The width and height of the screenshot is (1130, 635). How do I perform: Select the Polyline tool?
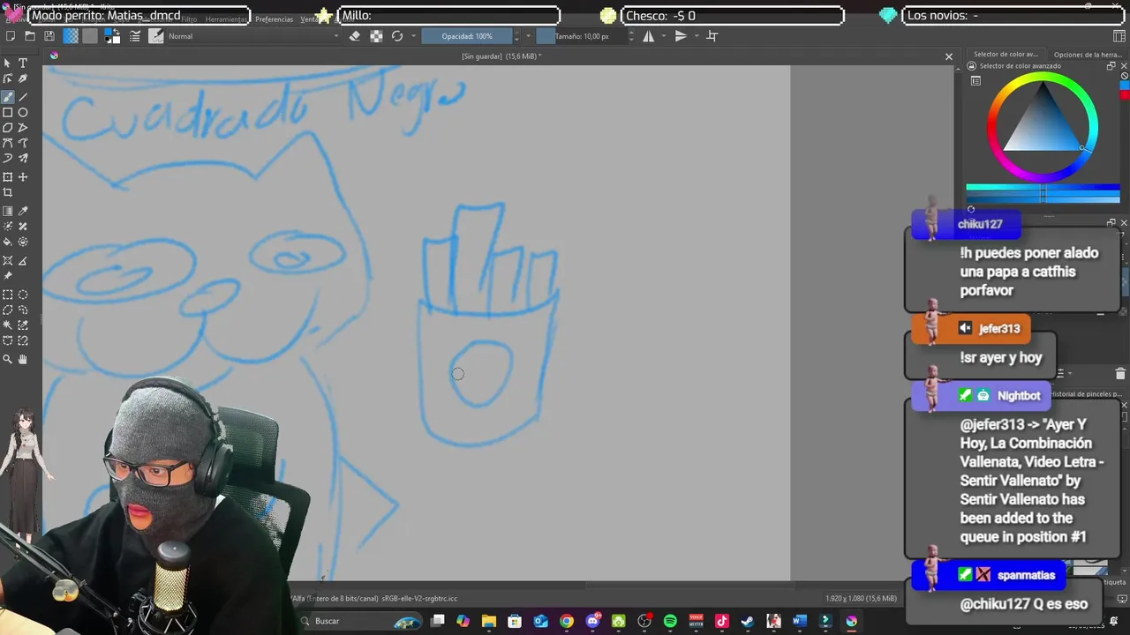pos(23,128)
